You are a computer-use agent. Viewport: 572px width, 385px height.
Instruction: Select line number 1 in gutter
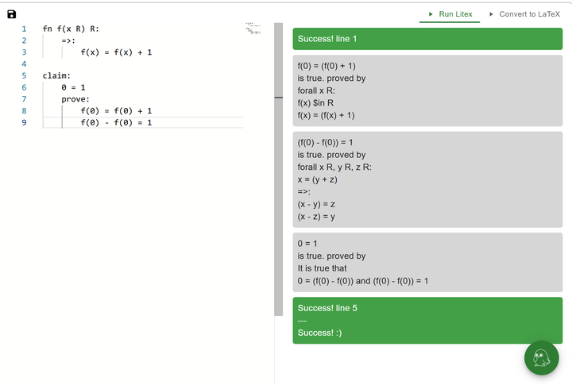[24, 29]
